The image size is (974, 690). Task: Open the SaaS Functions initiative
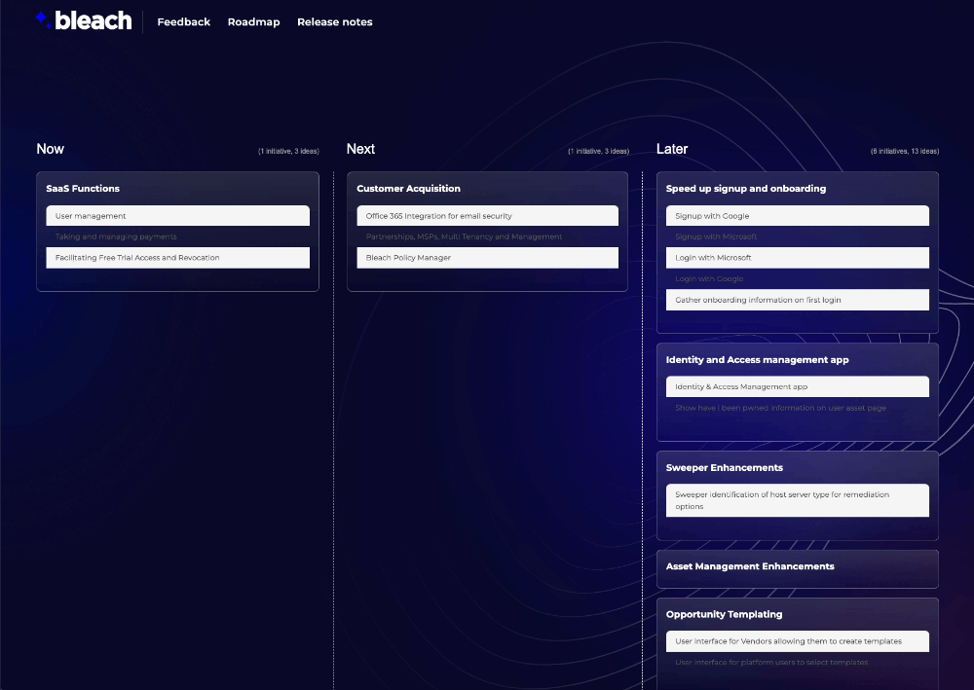(x=83, y=188)
